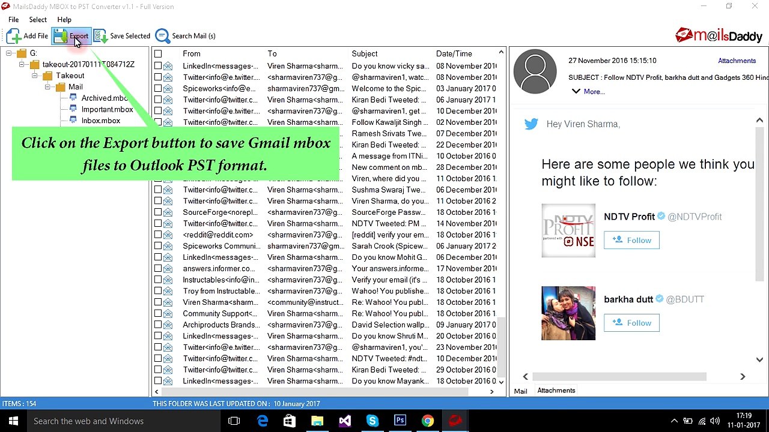
Task: Open Google Chrome from taskbar
Action: pyautogui.click(x=428, y=421)
